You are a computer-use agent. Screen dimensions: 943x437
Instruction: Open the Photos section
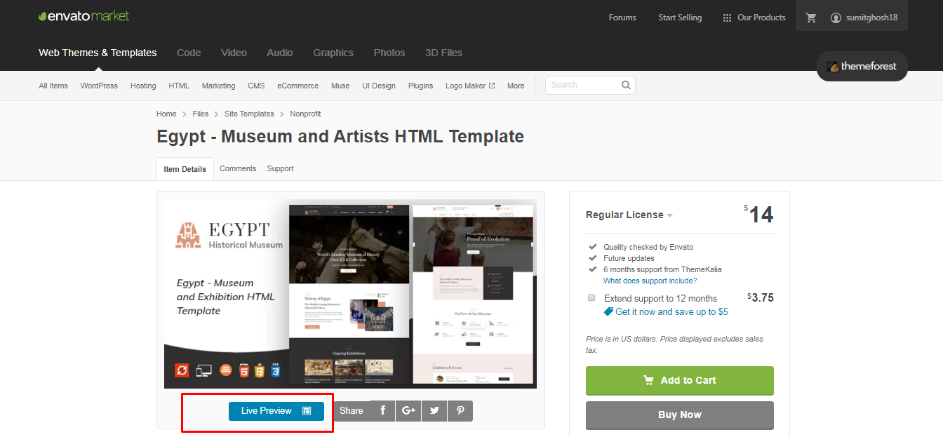(x=389, y=53)
